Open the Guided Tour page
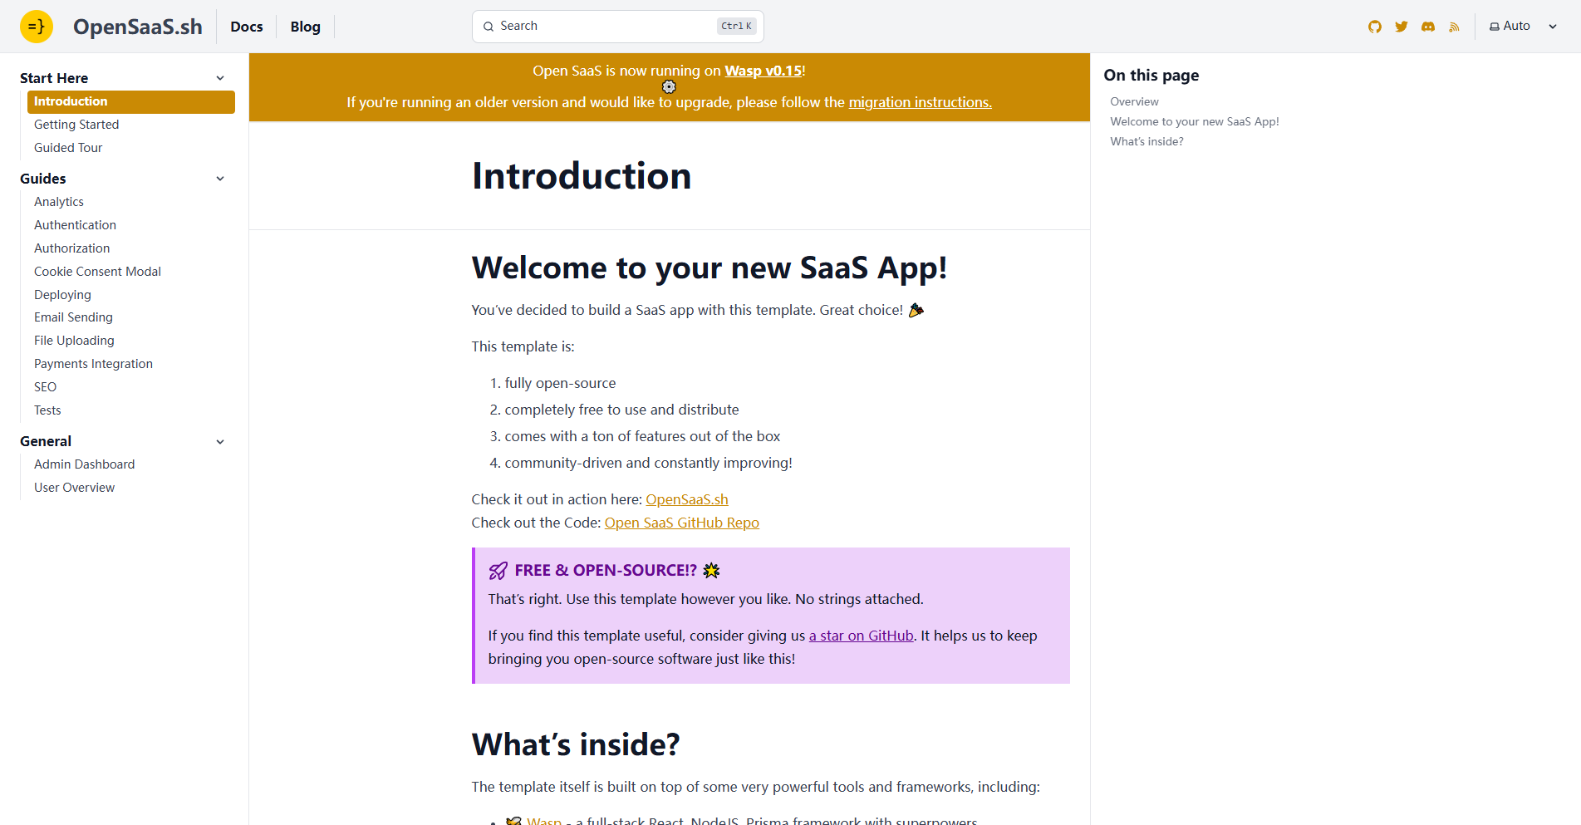 (68, 148)
